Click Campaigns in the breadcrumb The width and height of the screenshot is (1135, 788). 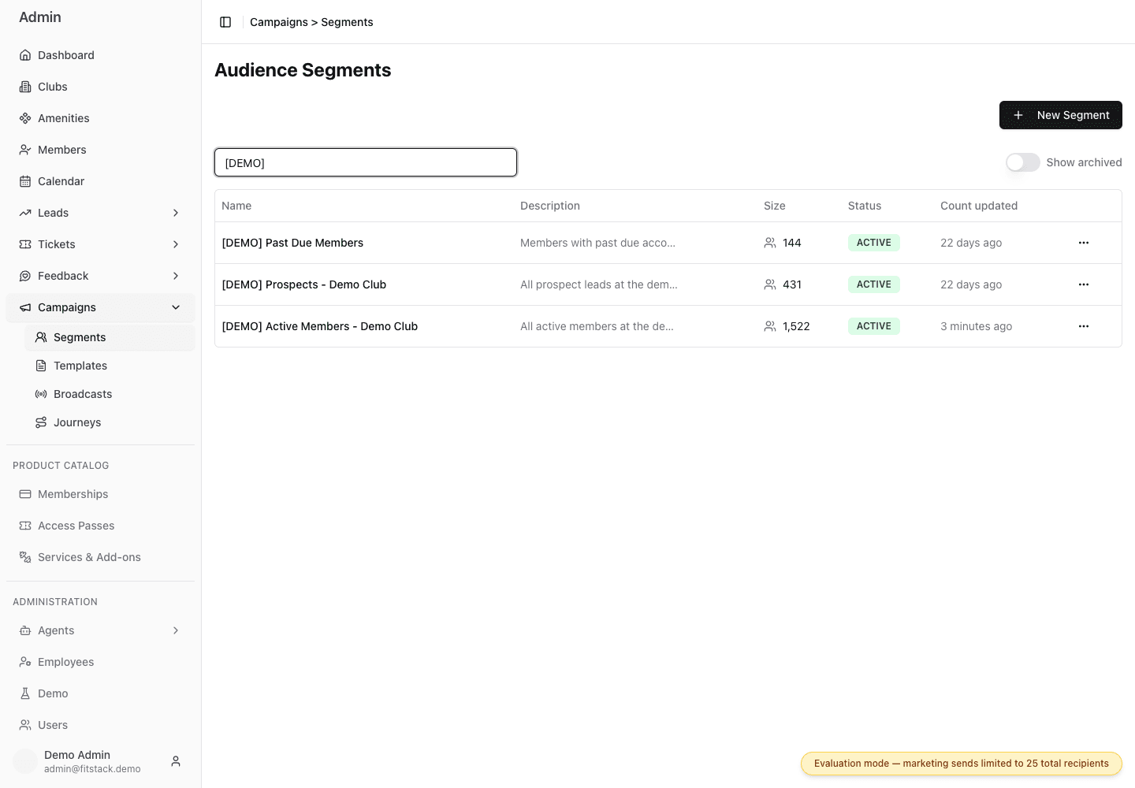pyautogui.click(x=279, y=22)
